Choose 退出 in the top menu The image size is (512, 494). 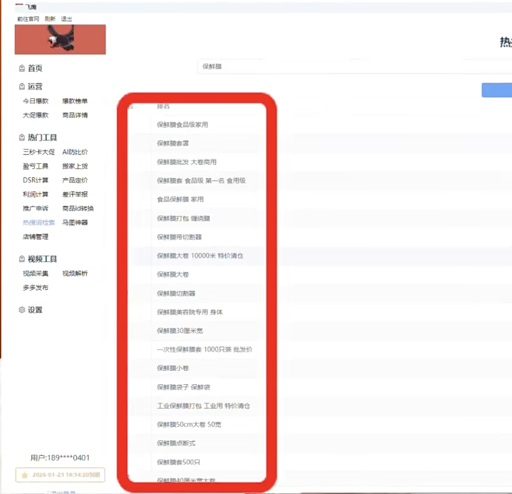66,19
